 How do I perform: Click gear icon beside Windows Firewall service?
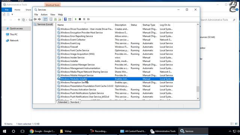click(58, 46)
